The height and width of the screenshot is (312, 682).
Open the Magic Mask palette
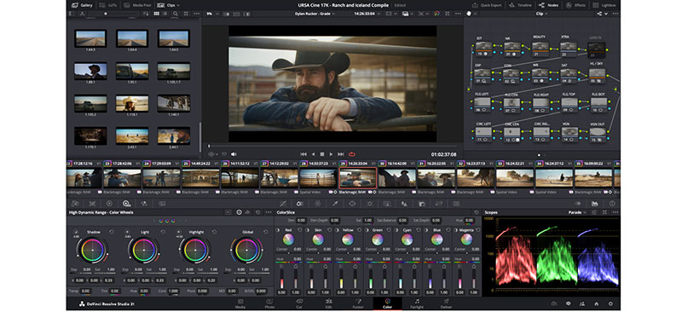(387, 203)
